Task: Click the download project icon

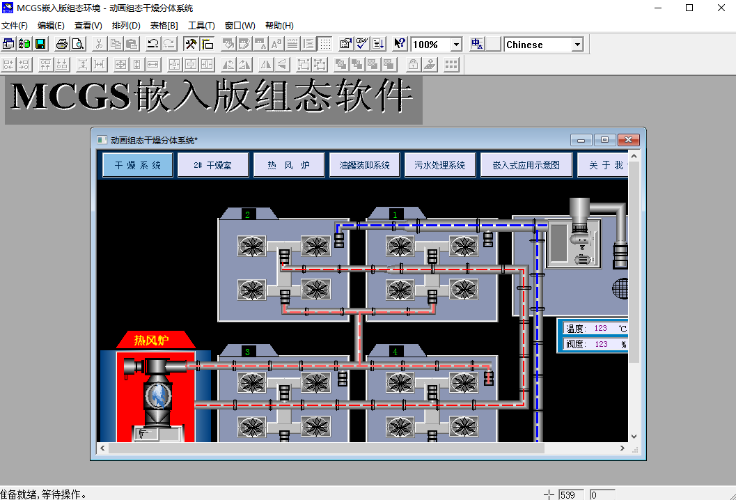Action: 378,44
